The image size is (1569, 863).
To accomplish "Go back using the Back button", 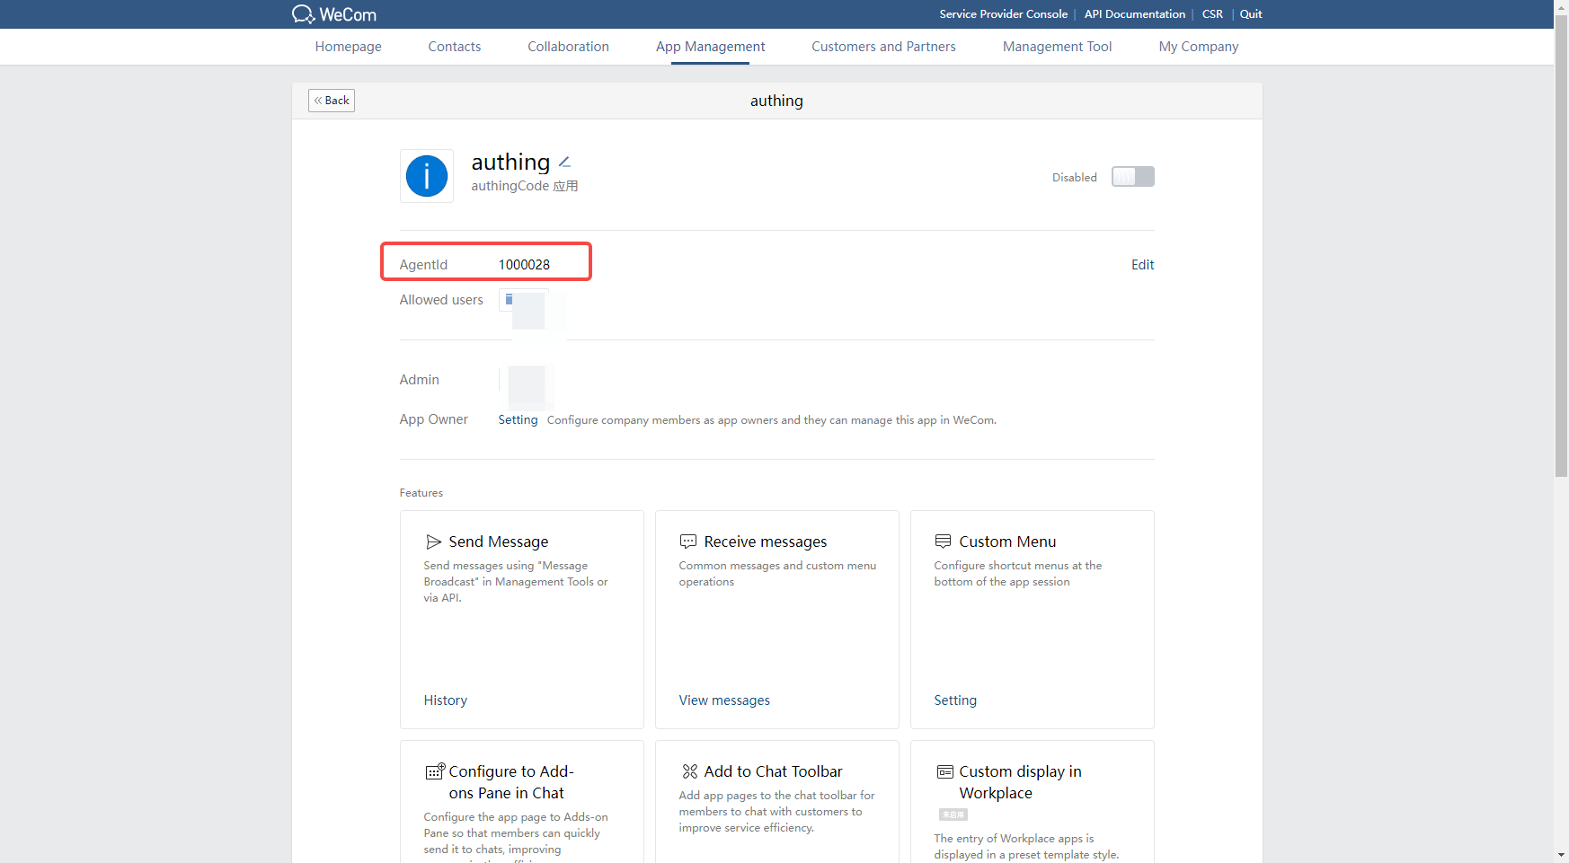I will 332,101.
